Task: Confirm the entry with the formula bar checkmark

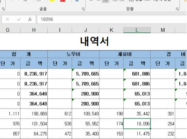Action: [x=19, y=19]
